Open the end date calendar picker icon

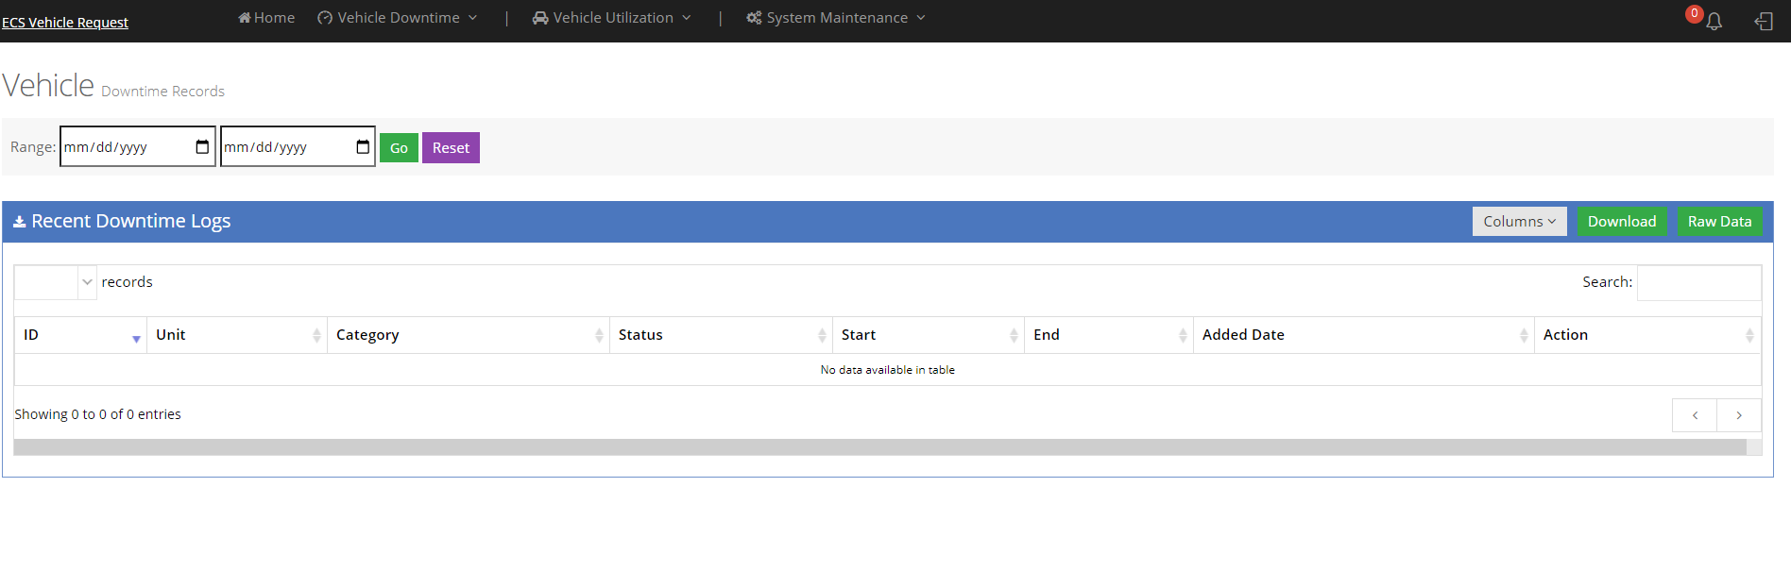tap(363, 147)
